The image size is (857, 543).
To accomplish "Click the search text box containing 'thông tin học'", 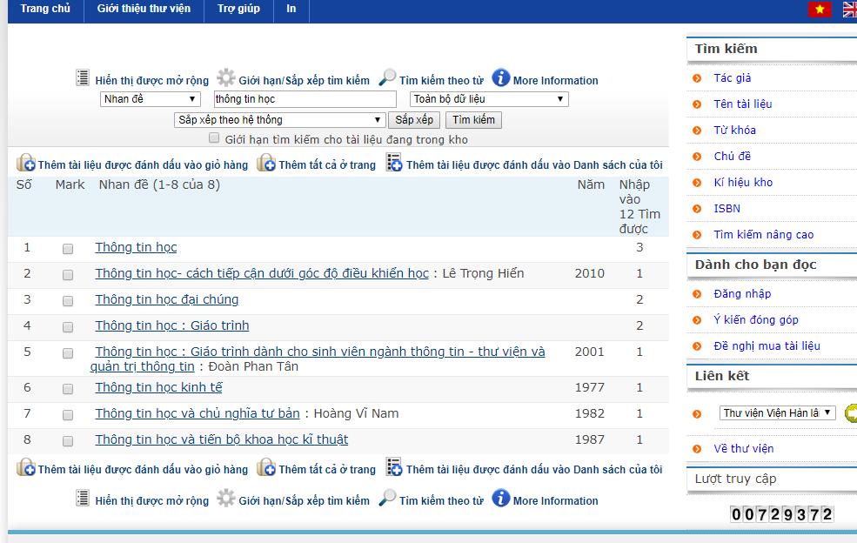I will coord(305,99).
